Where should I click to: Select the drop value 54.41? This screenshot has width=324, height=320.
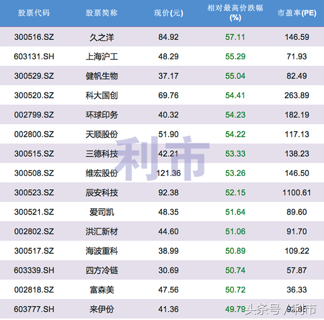pyautogui.click(x=235, y=95)
